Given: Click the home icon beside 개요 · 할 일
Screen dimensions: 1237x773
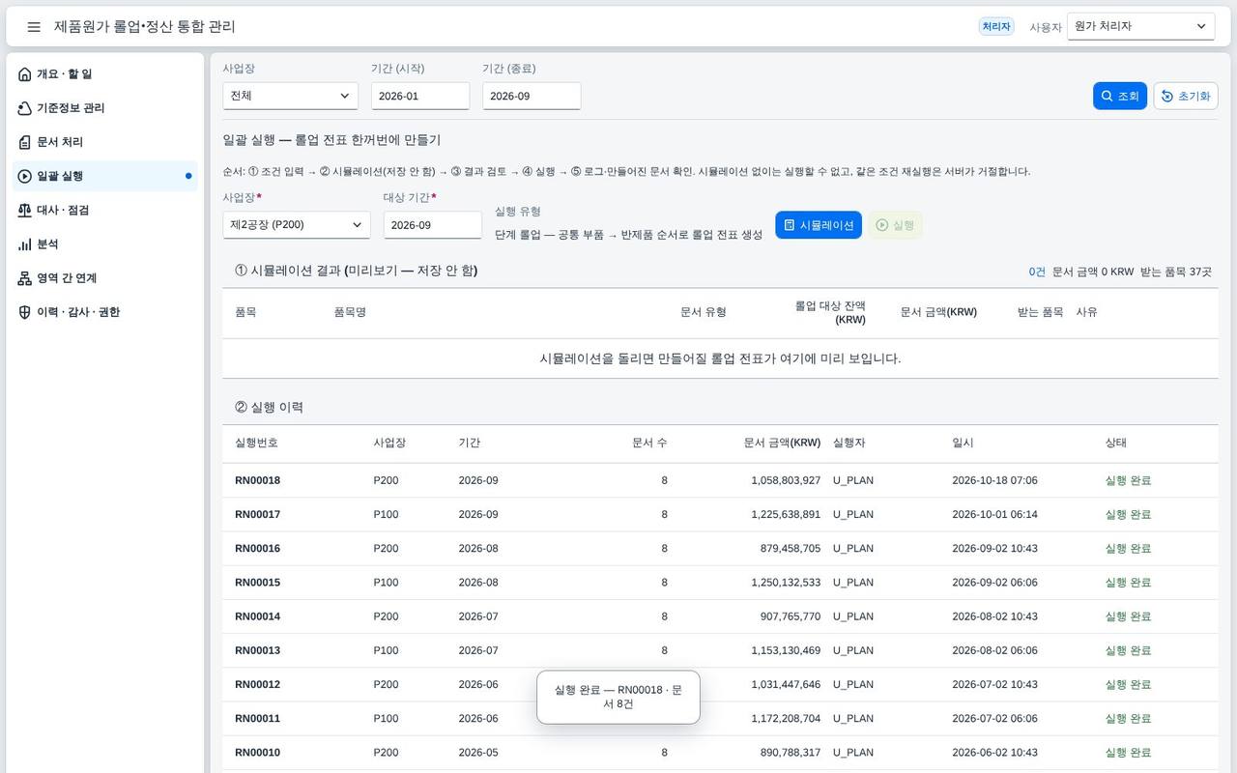Looking at the screenshot, I should [x=25, y=74].
